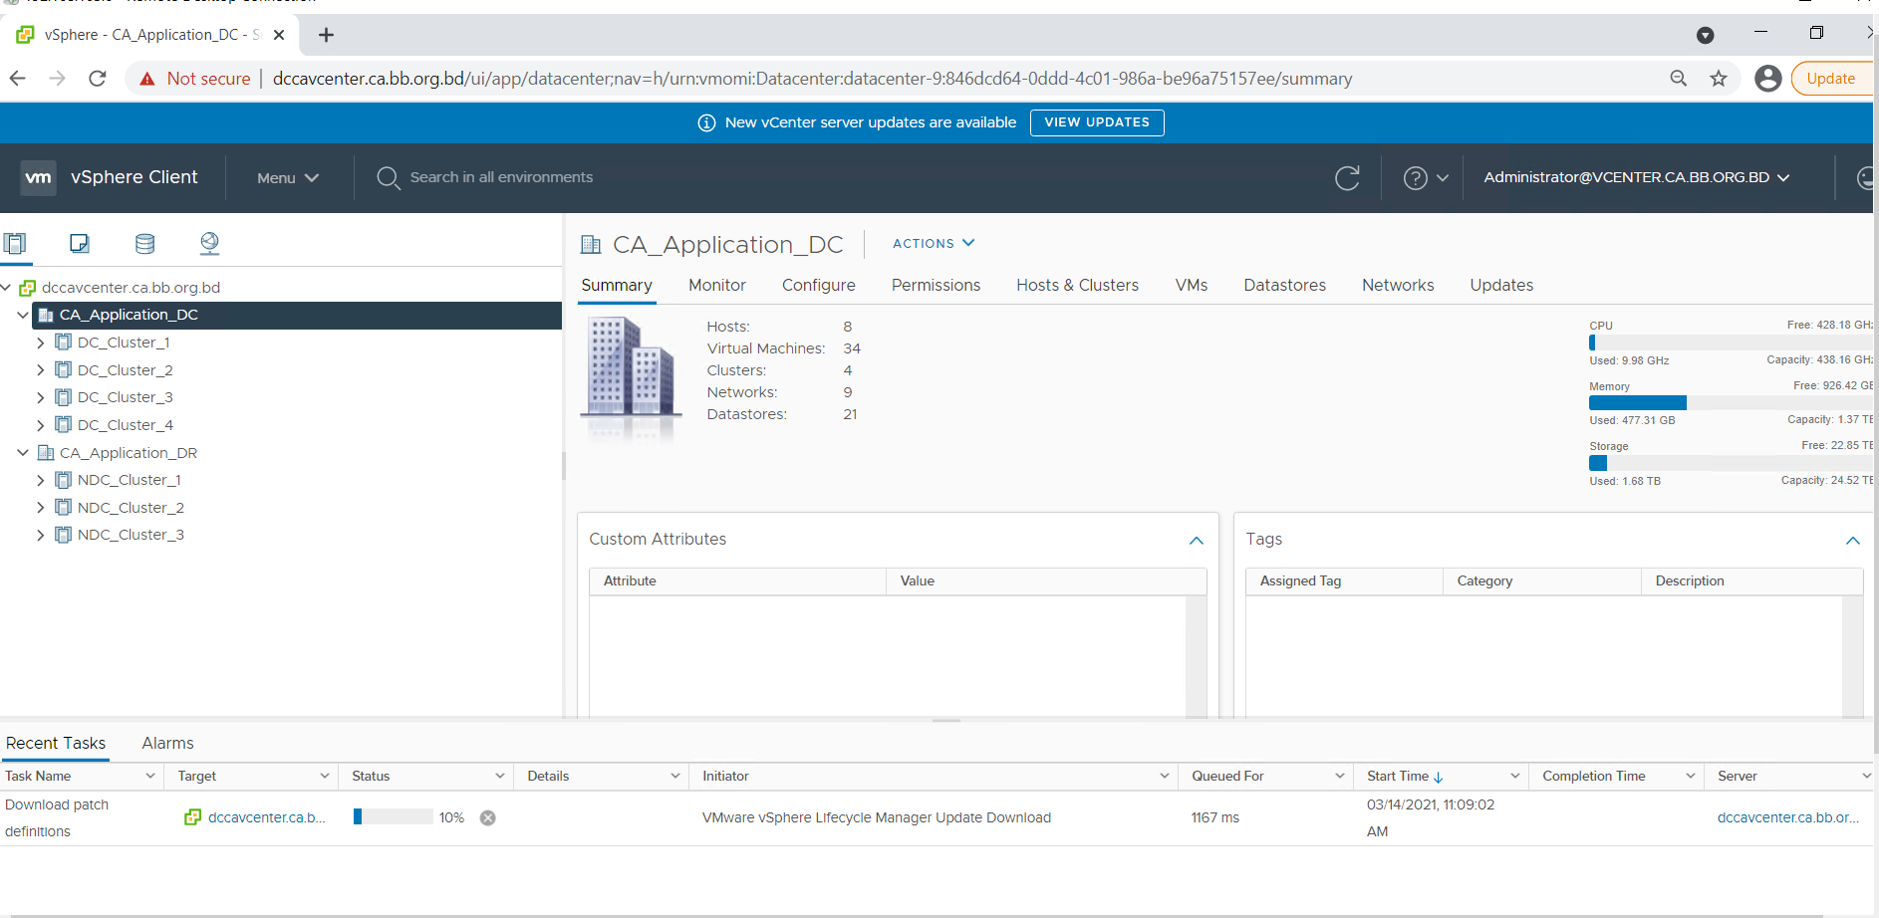The height and width of the screenshot is (918, 1879).
Task: Collapse the Custom Attributes panel
Action: [x=1197, y=540]
